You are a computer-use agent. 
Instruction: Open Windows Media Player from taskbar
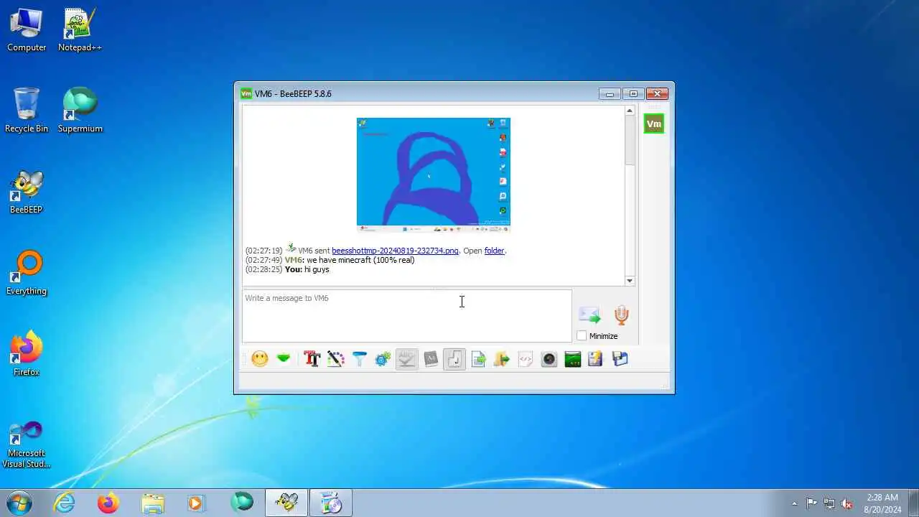click(197, 503)
